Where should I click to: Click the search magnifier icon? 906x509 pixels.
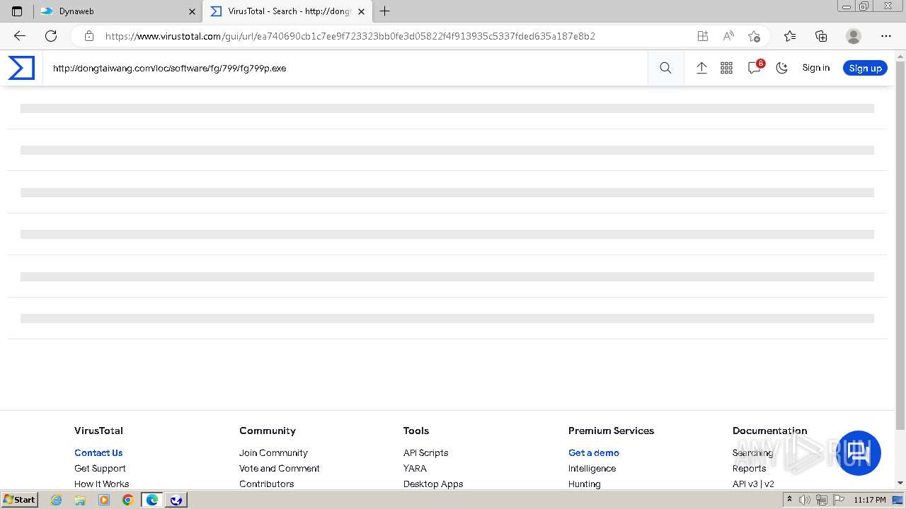(x=665, y=68)
